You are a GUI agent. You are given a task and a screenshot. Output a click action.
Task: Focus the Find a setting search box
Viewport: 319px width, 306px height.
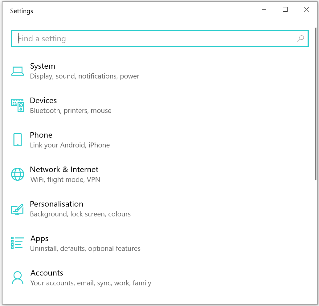(x=154, y=39)
